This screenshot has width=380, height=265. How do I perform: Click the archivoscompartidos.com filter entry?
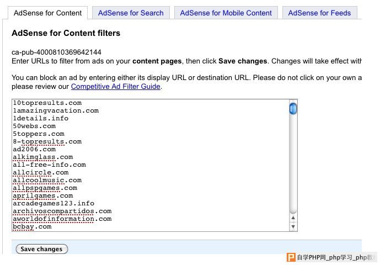click(62, 211)
